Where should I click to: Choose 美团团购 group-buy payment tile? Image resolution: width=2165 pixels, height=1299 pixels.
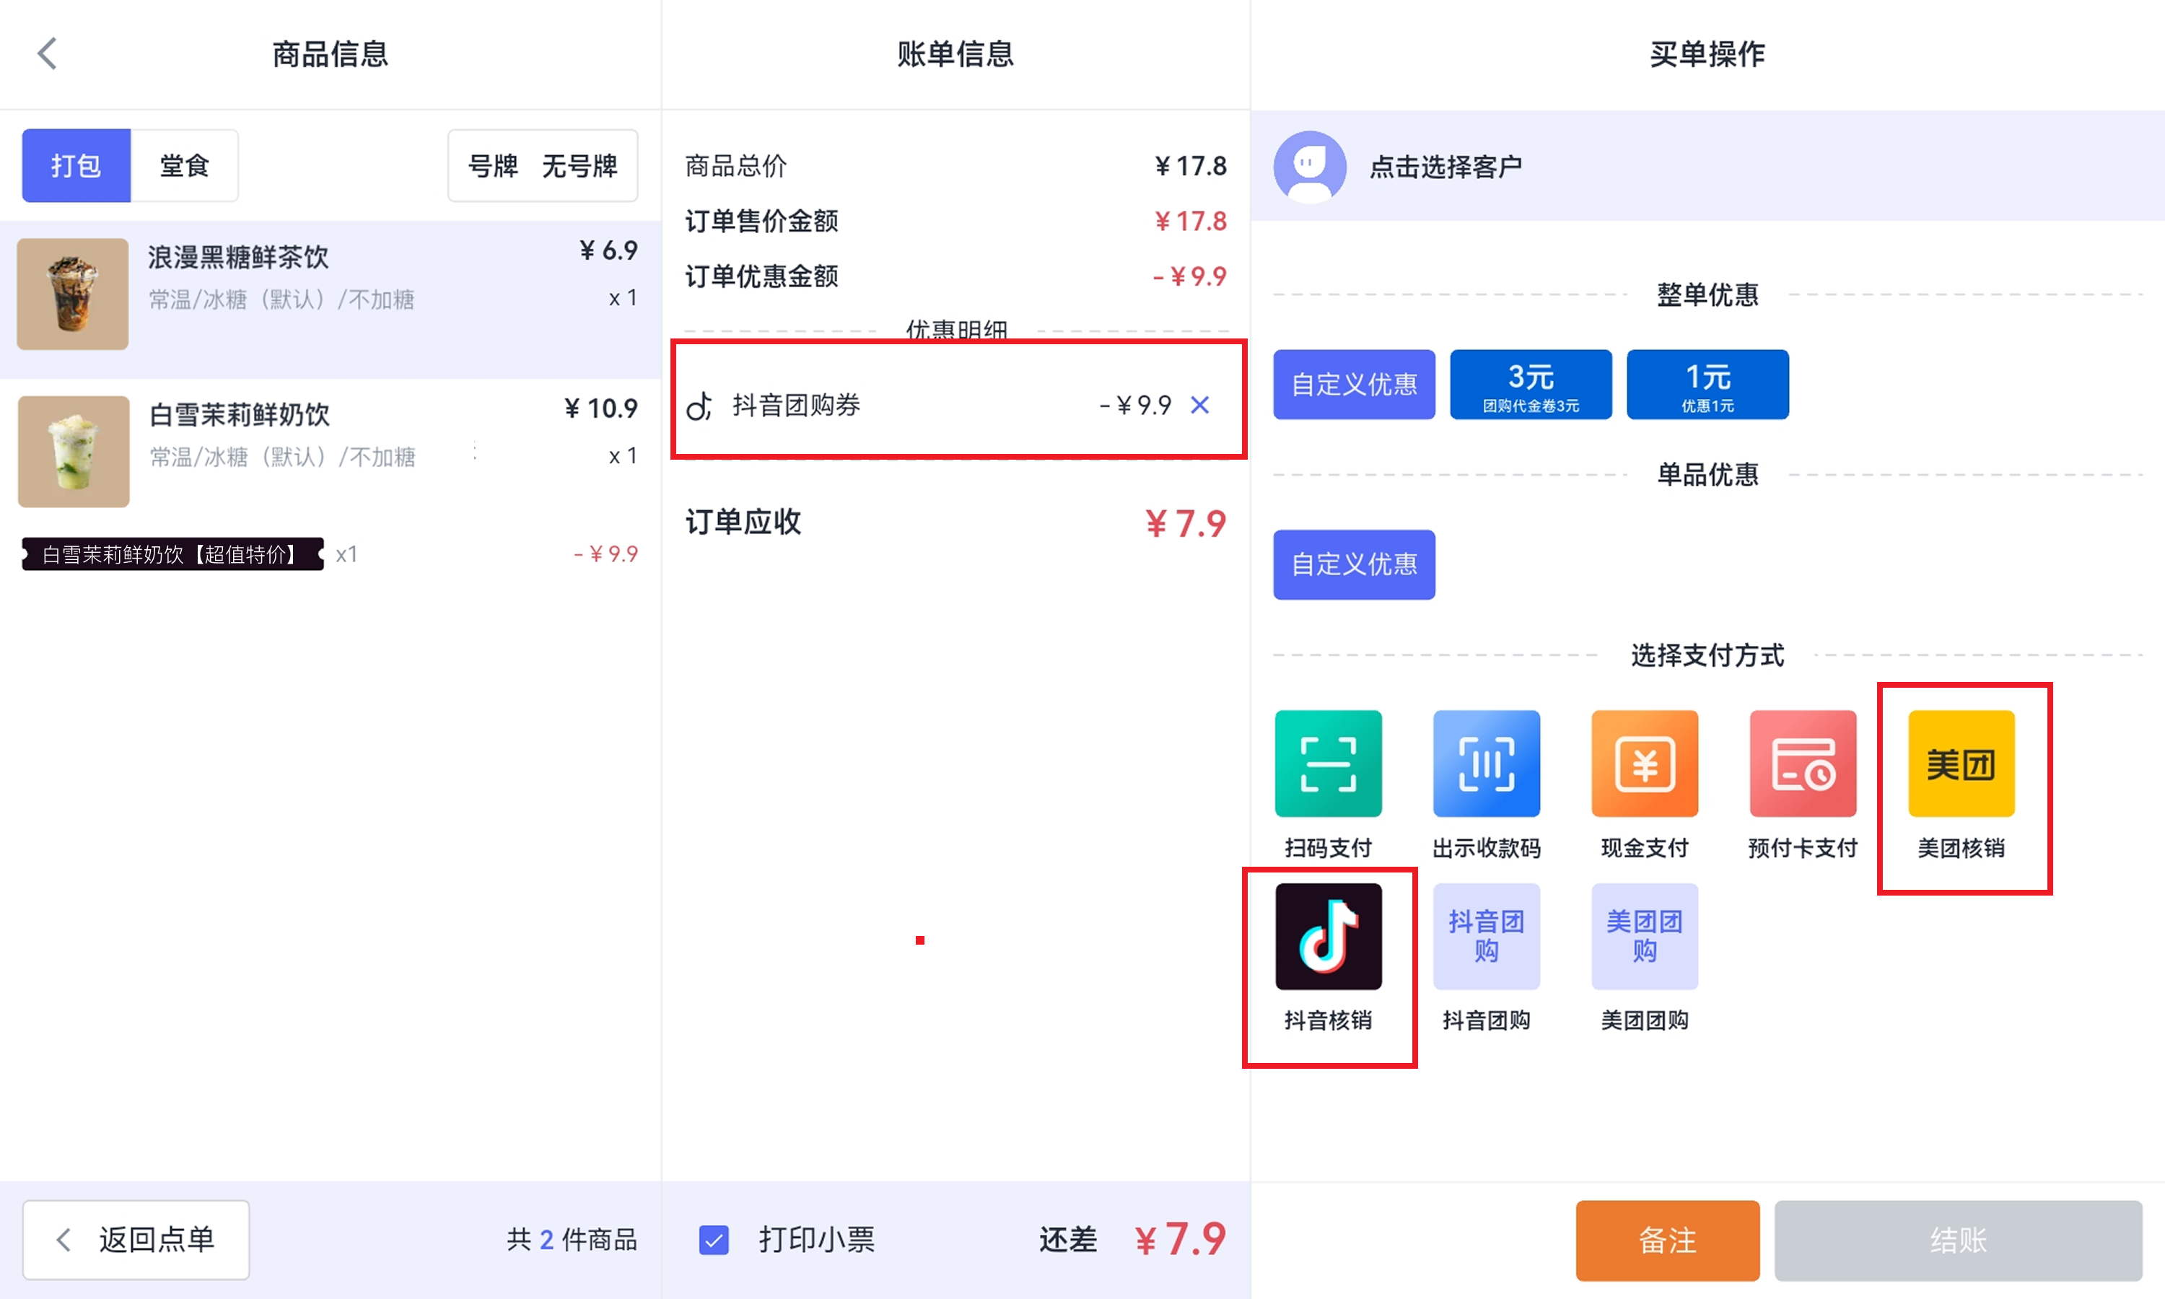tap(1644, 937)
